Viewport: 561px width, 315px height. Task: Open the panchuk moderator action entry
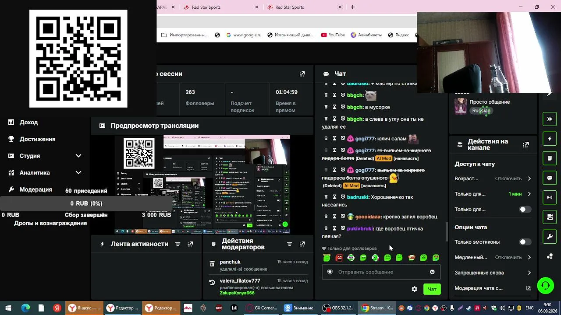[259, 265]
